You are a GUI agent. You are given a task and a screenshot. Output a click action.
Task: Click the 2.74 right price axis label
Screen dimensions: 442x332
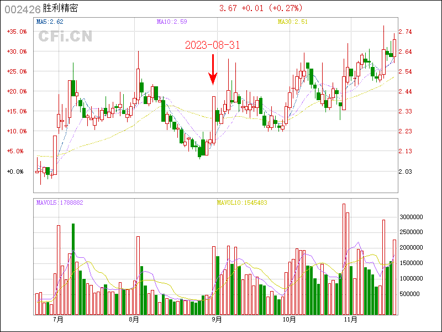tap(406, 32)
